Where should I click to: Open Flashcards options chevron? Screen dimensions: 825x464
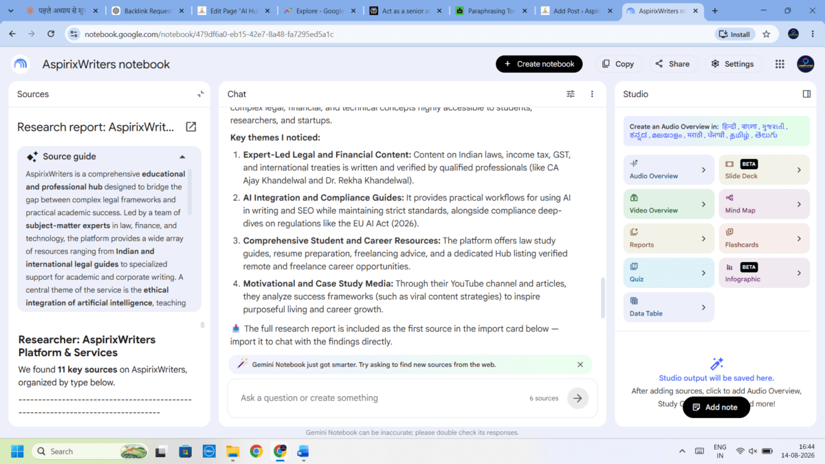pos(799,239)
